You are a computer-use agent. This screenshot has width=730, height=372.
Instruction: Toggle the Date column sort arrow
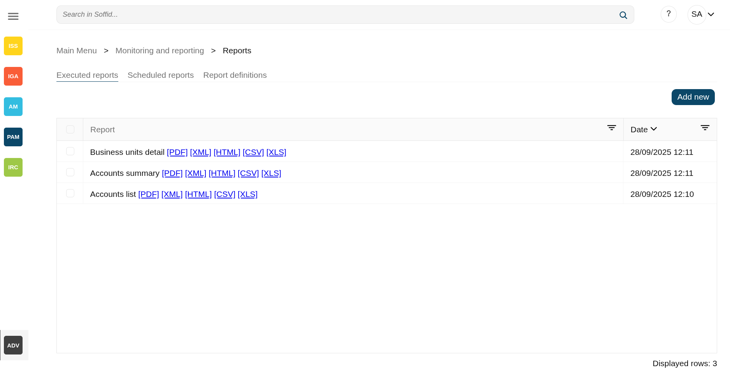(x=654, y=129)
